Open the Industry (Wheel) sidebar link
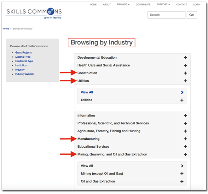Image resolution: width=208 pixels, height=194 pixels. tap(24, 74)
